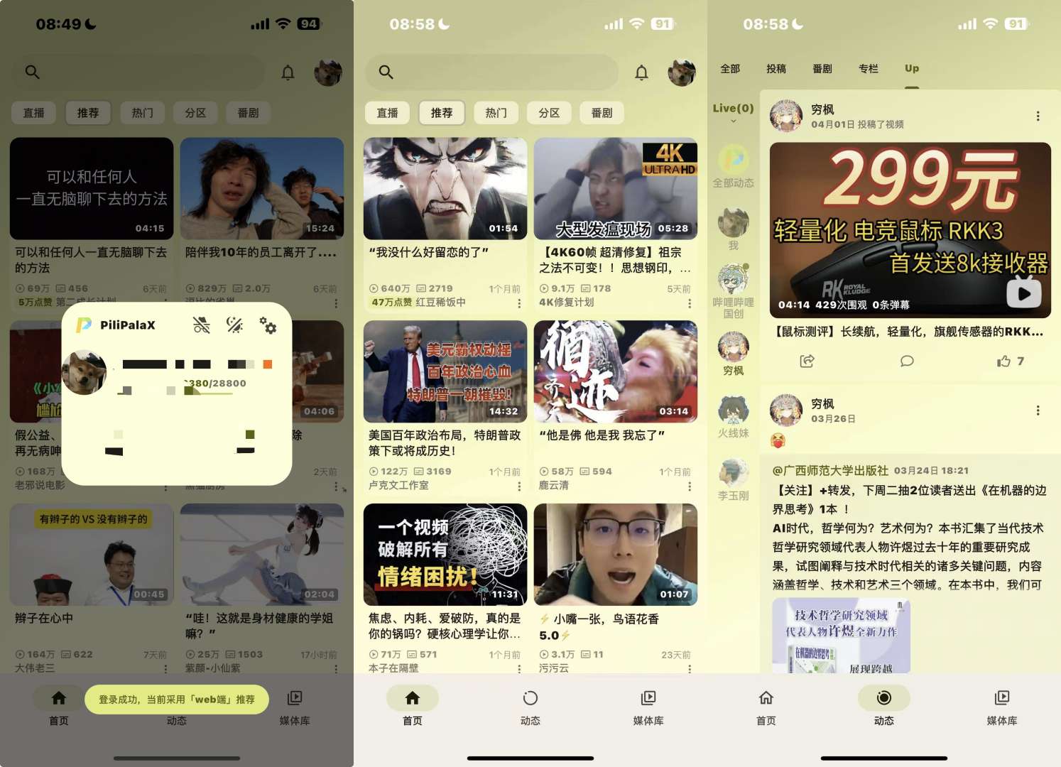Select 李玉刚 in the Up sidebar
This screenshot has width=1061, height=767.
click(734, 480)
